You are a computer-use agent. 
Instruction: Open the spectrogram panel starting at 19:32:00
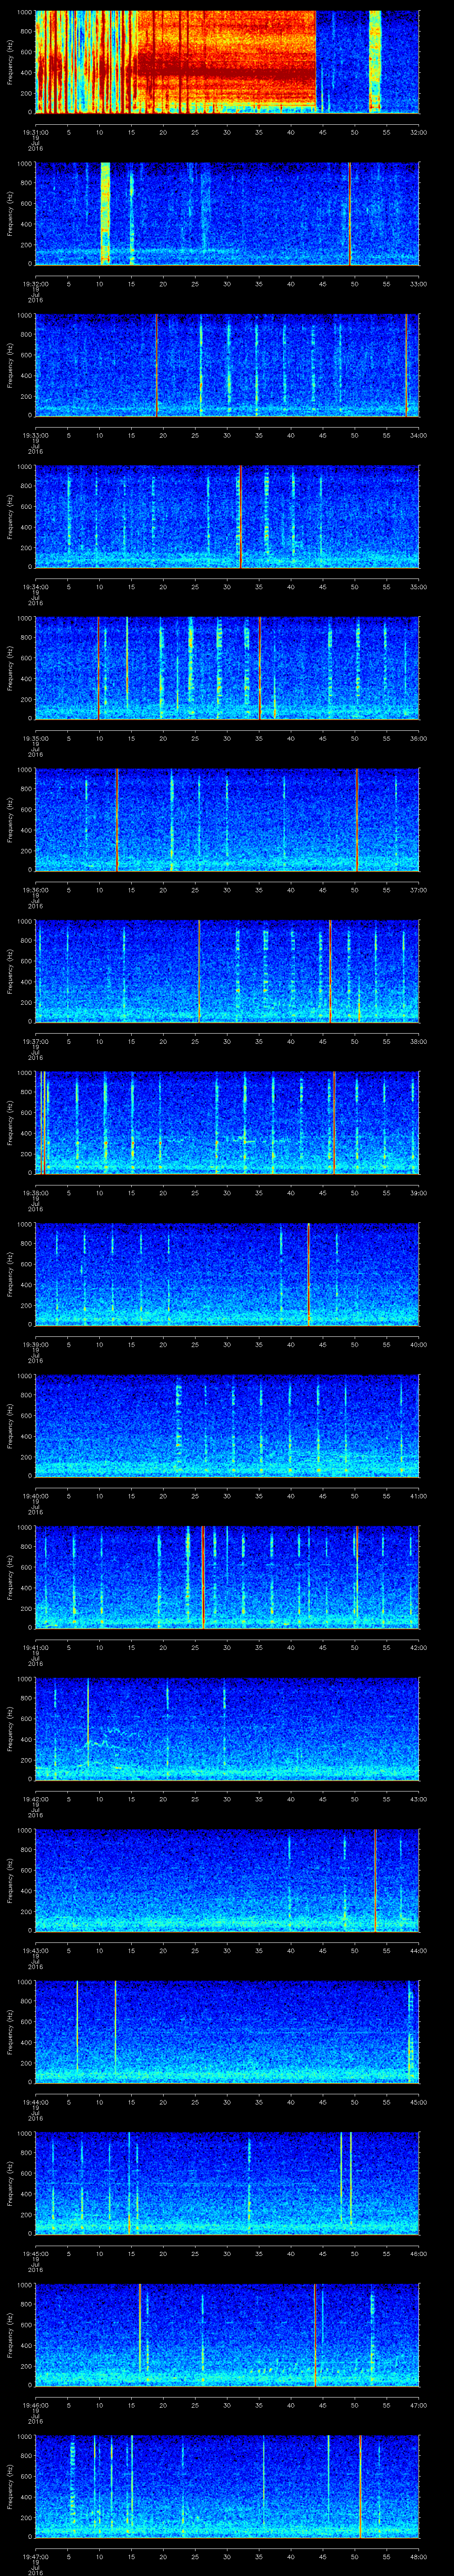pos(227,213)
